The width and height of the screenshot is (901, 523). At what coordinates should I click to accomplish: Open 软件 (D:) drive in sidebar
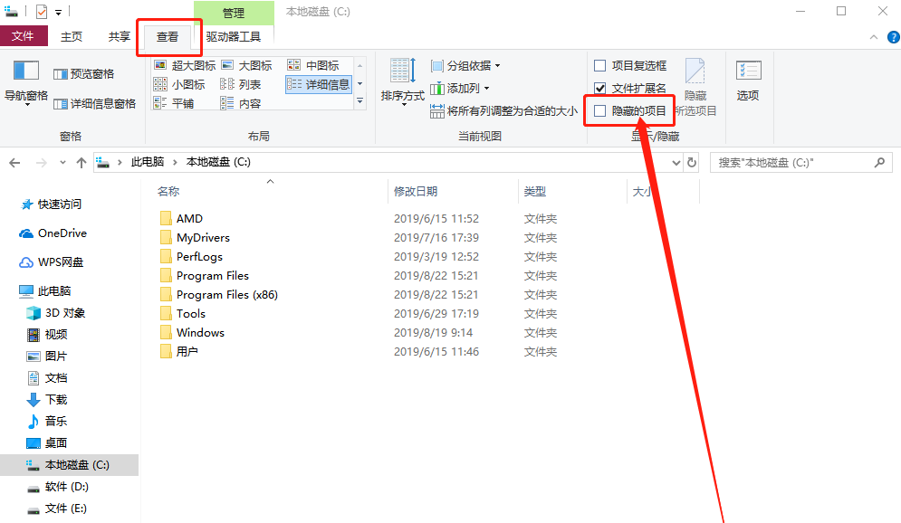(x=57, y=487)
